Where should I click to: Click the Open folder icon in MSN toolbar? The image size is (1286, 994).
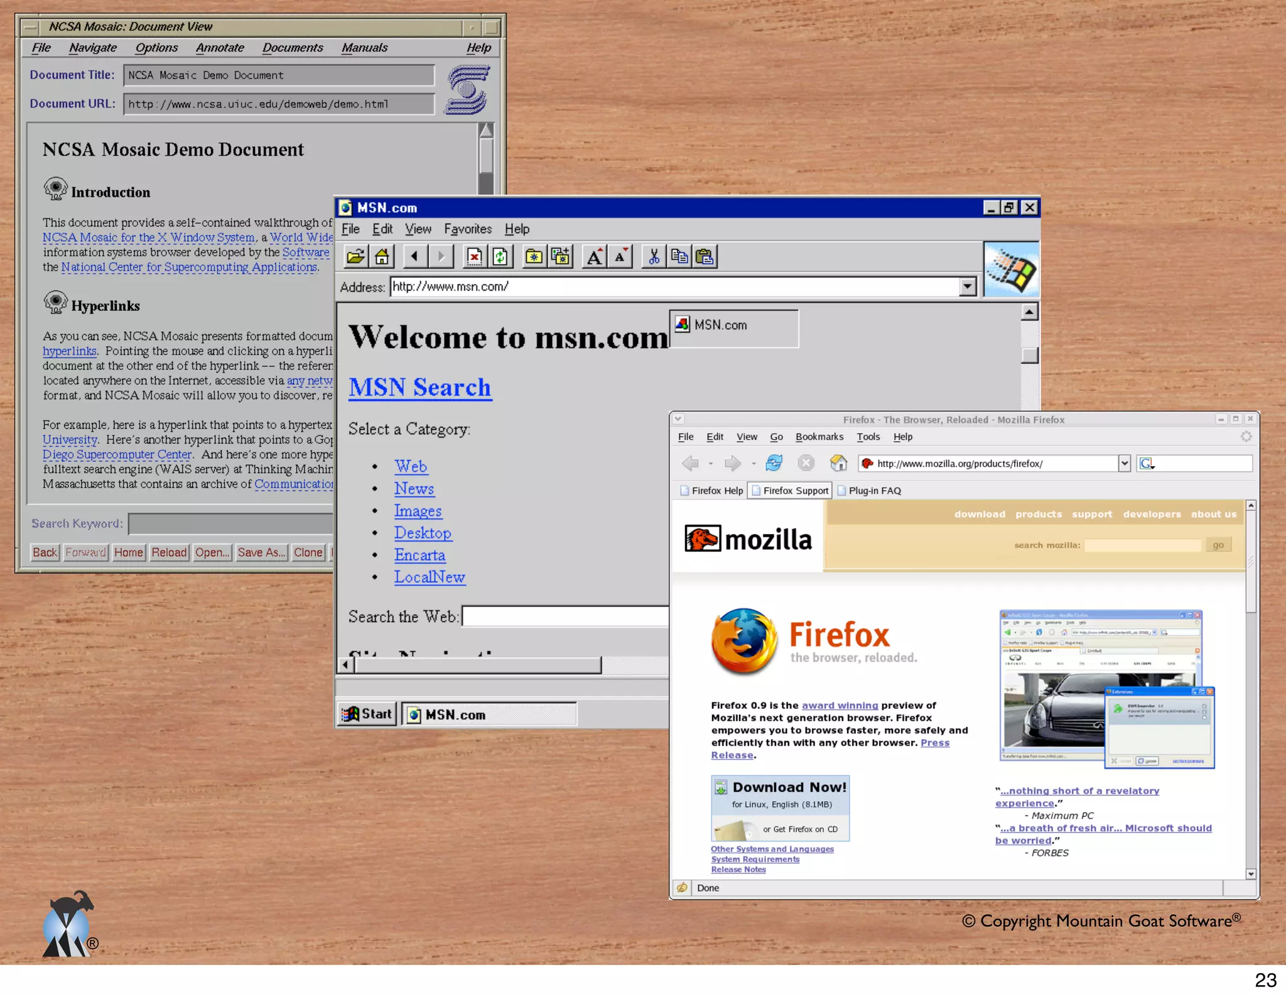(355, 256)
